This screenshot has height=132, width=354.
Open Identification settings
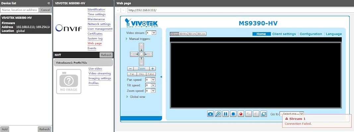pyautogui.click(x=96, y=10)
